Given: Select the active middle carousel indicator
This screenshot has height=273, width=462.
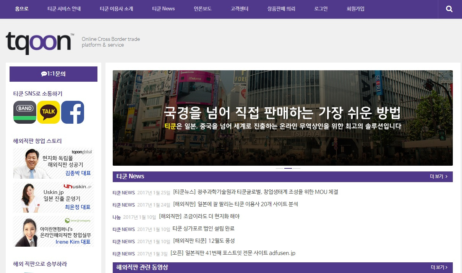Looking at the screenshot, I should 288,168.
